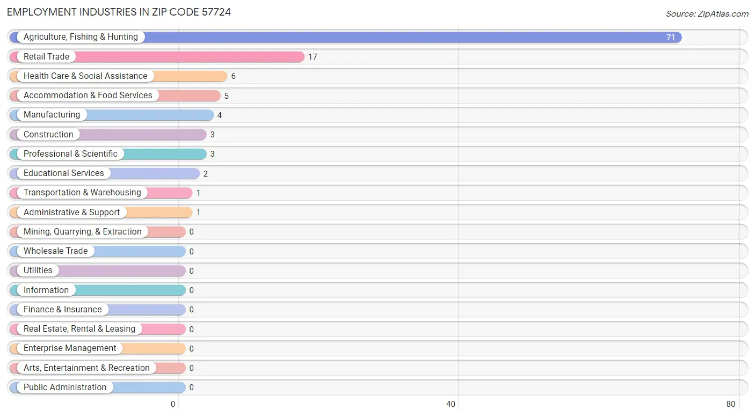Select the Construction label
The image size is (755, 417).
(48, 134)
